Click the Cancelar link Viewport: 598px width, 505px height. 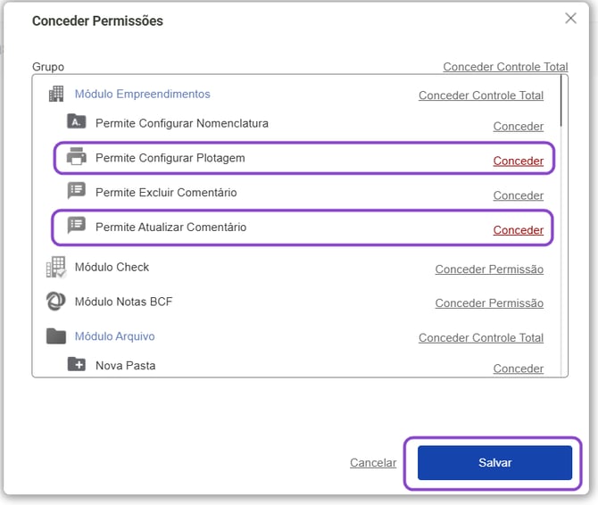[x=373, y=463]
